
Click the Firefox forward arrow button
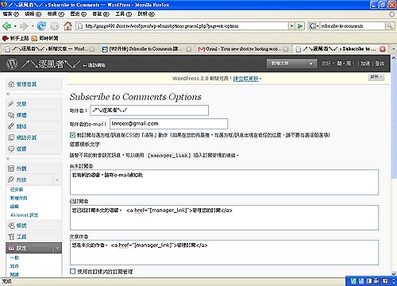pyautogui.click(x=24, y=26)
